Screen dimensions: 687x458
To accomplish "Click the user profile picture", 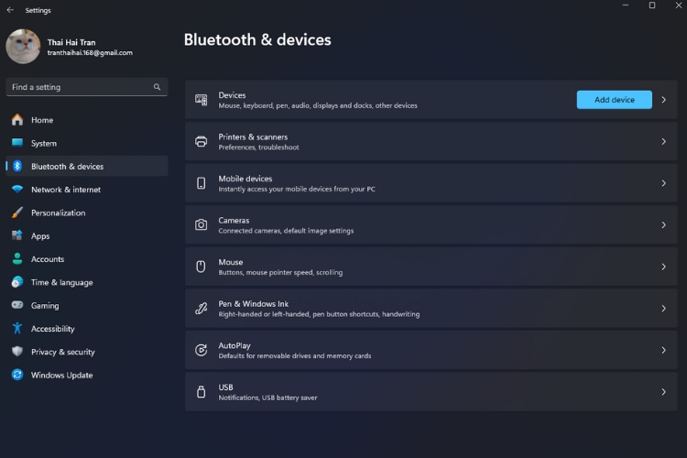I will 23,47.
